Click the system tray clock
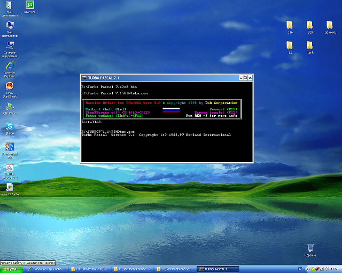This screenshot has width=342, height=273. pos(335,269)
